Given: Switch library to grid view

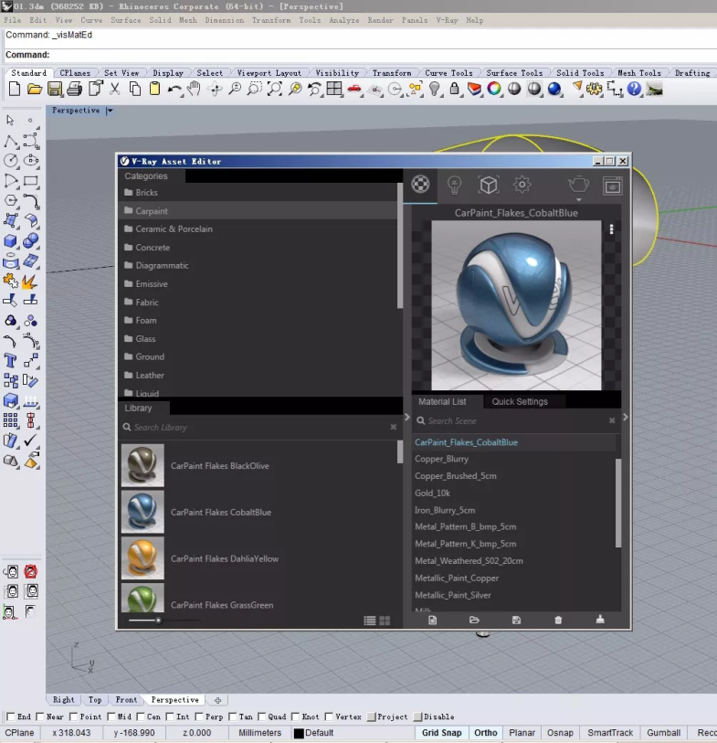Looking at the screenshot, I should pos(385,621).
